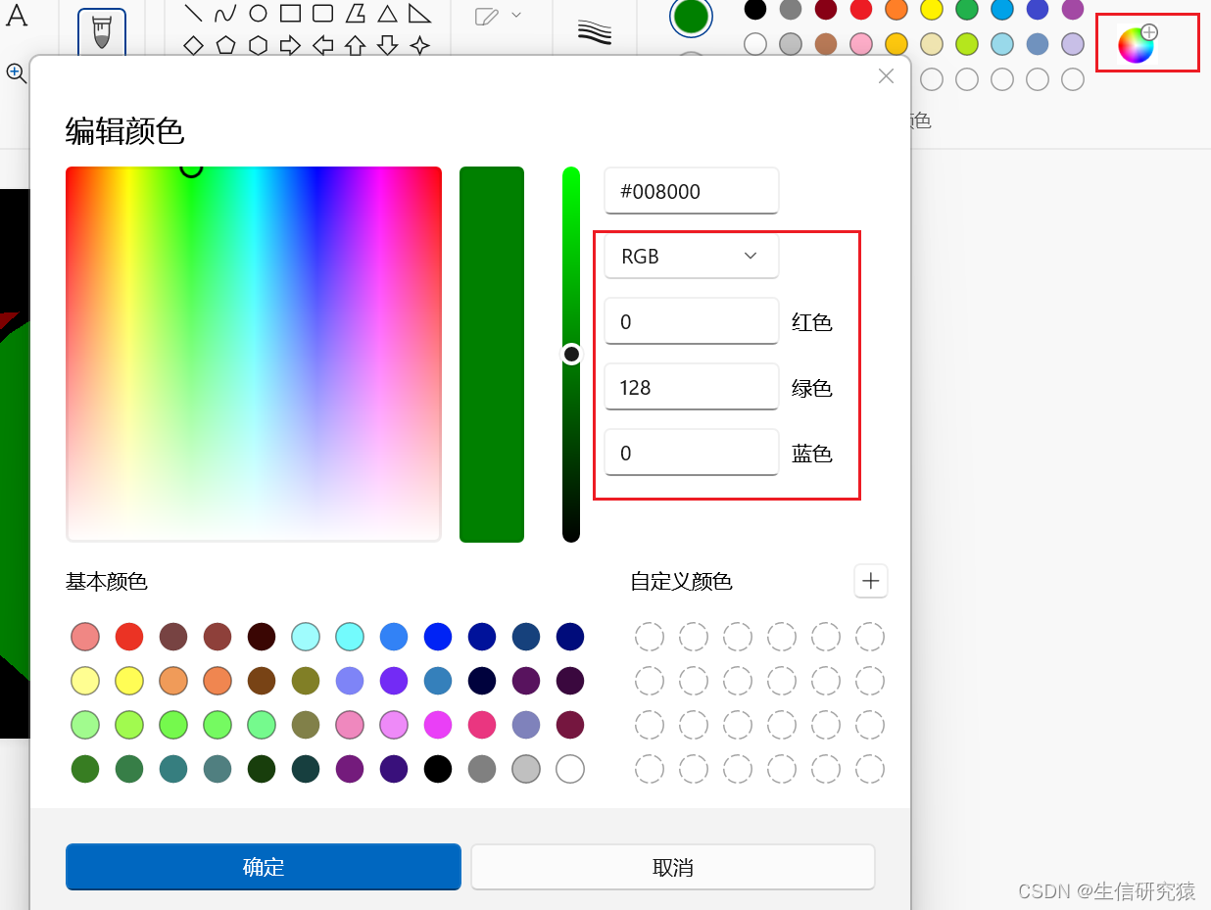Image resolution: width=1211 pixels, height=910 pixels.
Task: Pick lime green in the toolbar palette
Action: [967, 44]
